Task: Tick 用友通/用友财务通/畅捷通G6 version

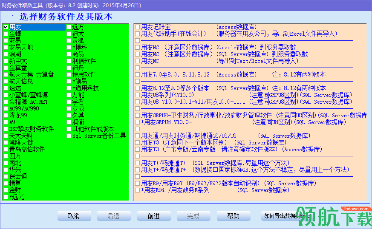Action: pyautogui.click(x=137, y=136)
